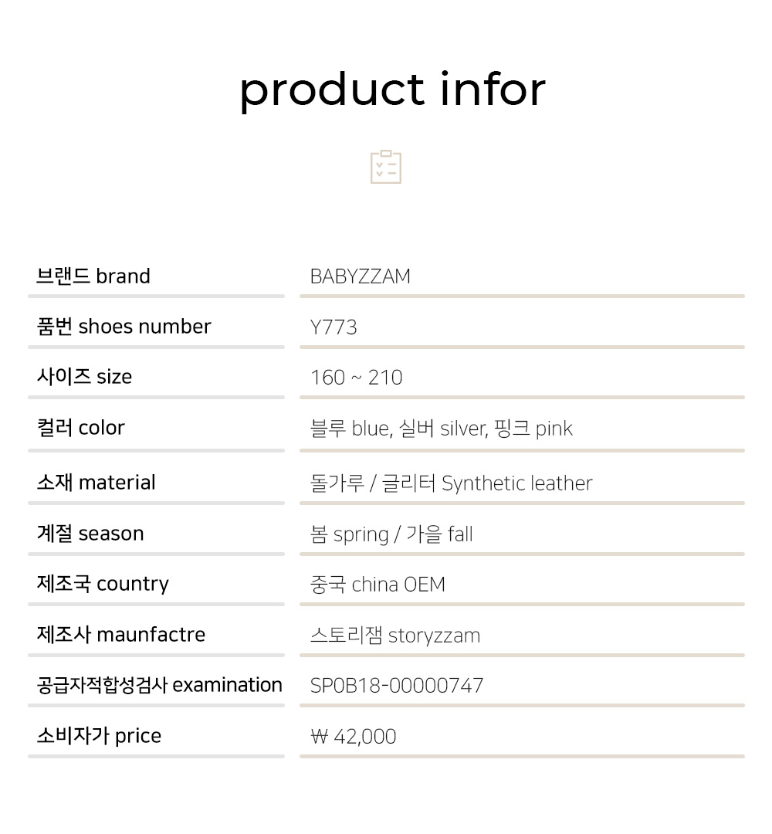Click the product infor heading
The width and height of the screenshot is (772, 834).
coord(392,90)
